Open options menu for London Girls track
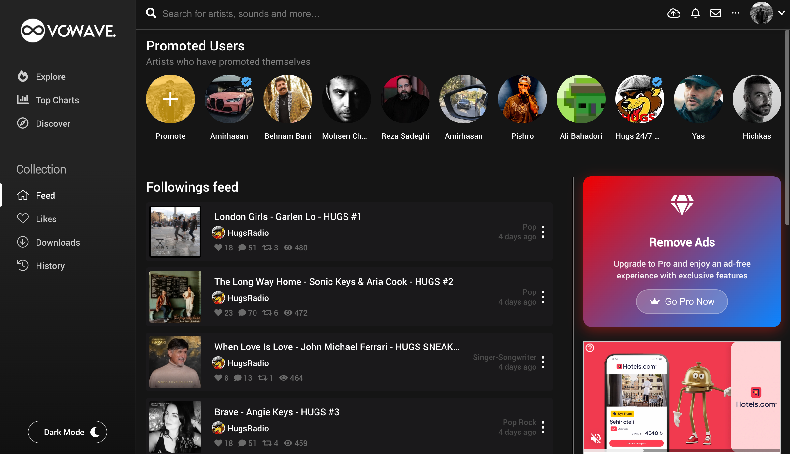Viewport: 790px width, 454px height. click(543, 232)
